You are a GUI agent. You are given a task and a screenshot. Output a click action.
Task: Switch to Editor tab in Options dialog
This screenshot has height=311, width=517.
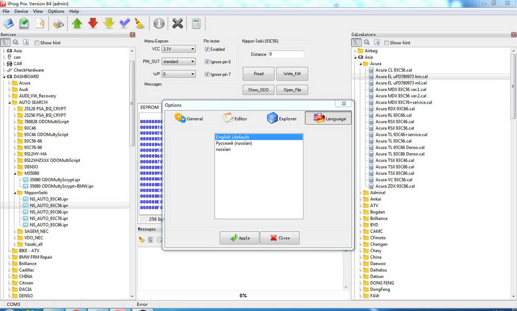point(235,118)
